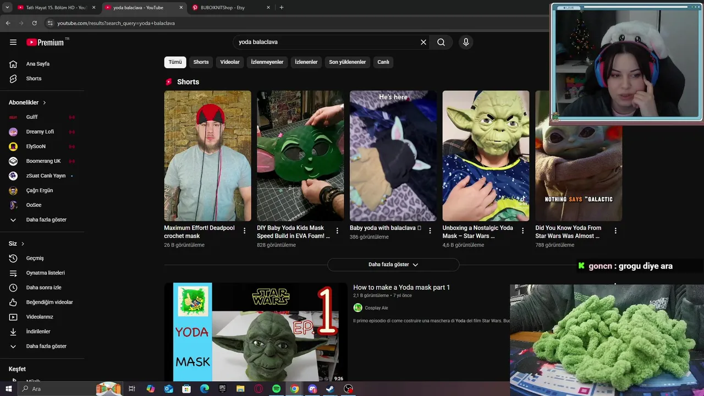
Task: Open more options for Baby yoda with balaclava short
Action: pyautogui.click(x=430, y=231)
